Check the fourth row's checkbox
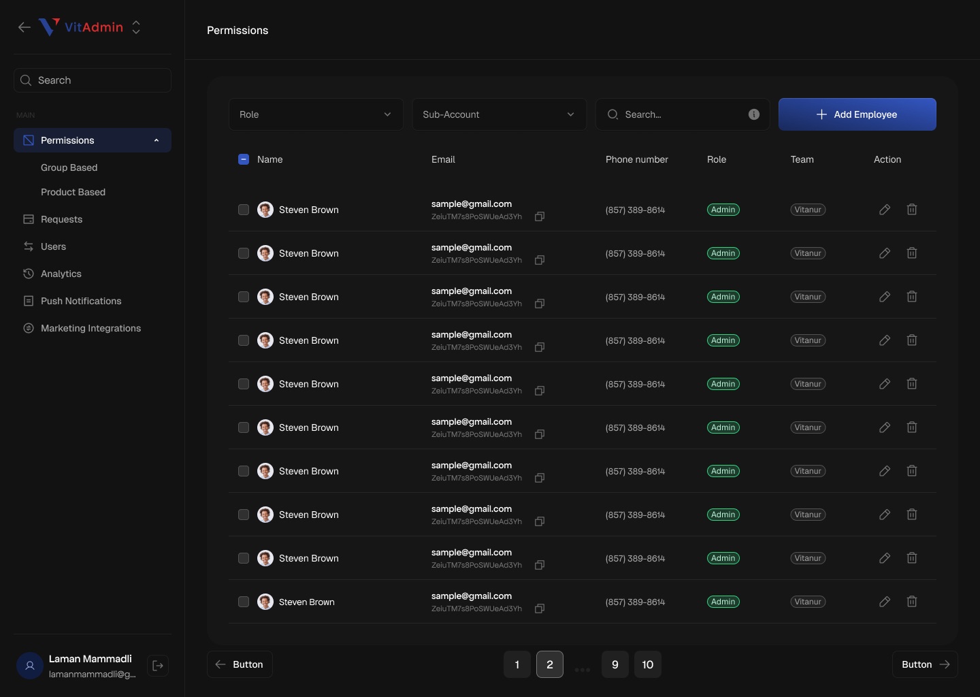Viewport: 980px width, 697px height. 244,340
